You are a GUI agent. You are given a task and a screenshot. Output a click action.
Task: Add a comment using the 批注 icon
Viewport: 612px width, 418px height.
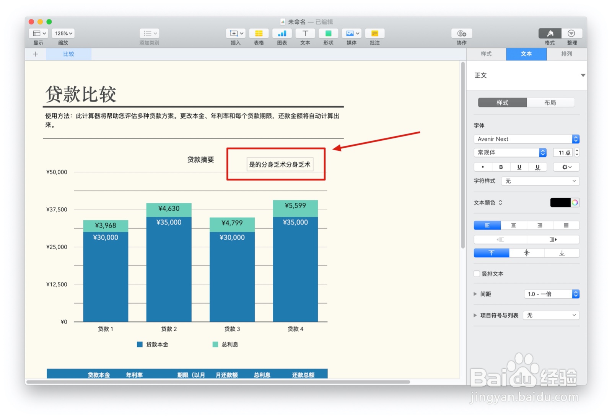[374, 34]
